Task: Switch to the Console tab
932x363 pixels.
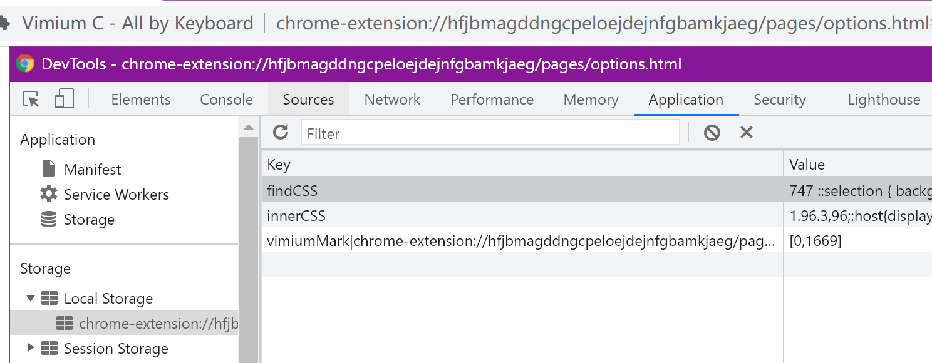Action: 225,99
